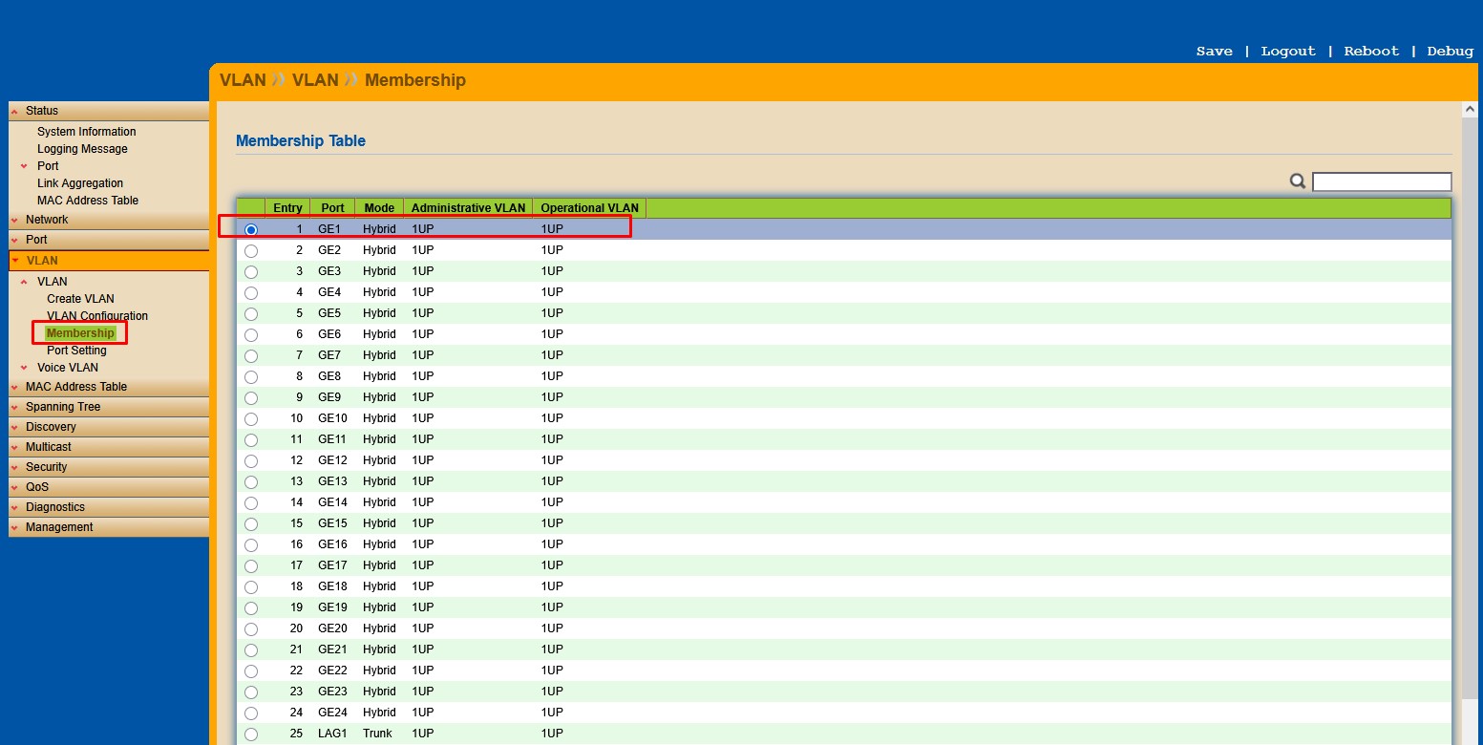Screen dimensions: 1483x745
Task: Click the scrollbar up arrow on right
Action: tap(1471, 110)
